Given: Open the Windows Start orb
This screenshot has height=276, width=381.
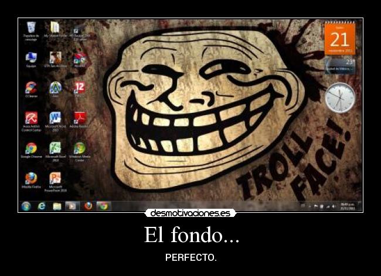Looking at the screenshot, I should point(26,206).
